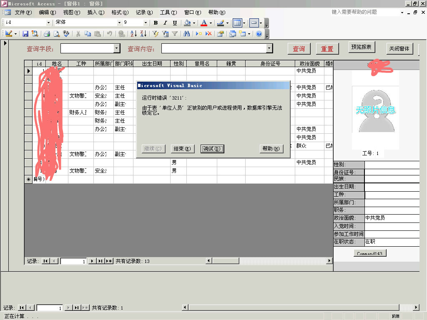427x320 pixels.
Task: Click 调试(D) in the Visual Basic dialog
Action: [212, 149]
